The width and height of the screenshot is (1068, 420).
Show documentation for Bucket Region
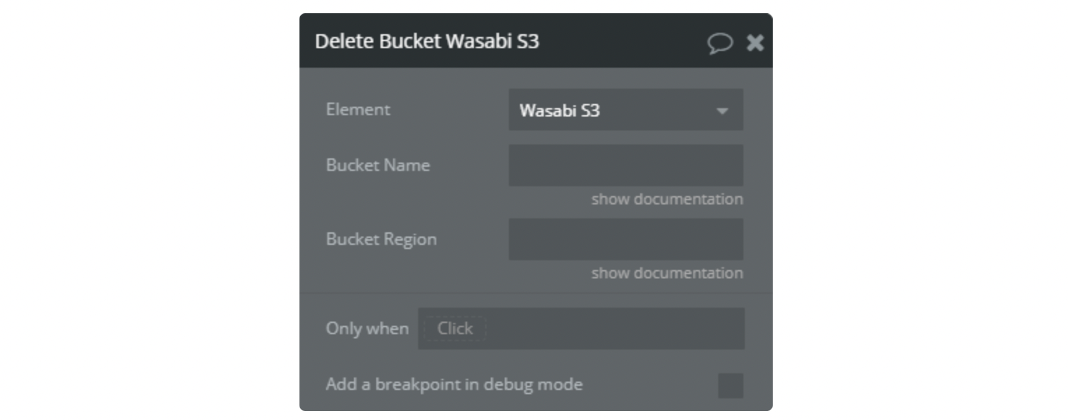pos(667,273)
